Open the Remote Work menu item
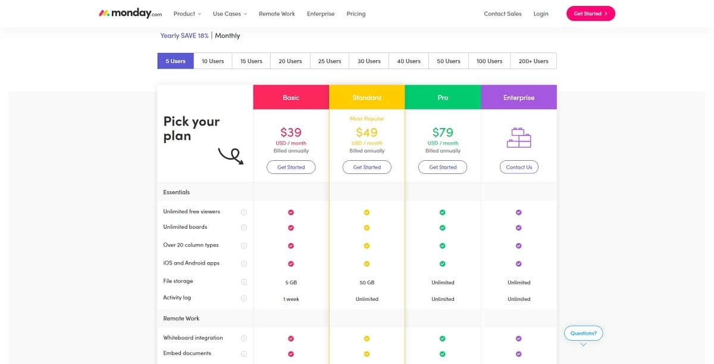 tap(277, 14)
